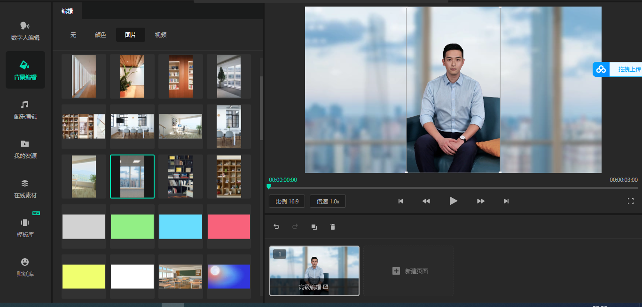Toggle fullscreen preview mode
Viewport: 642px width, 307px height.
pos(631,201)
